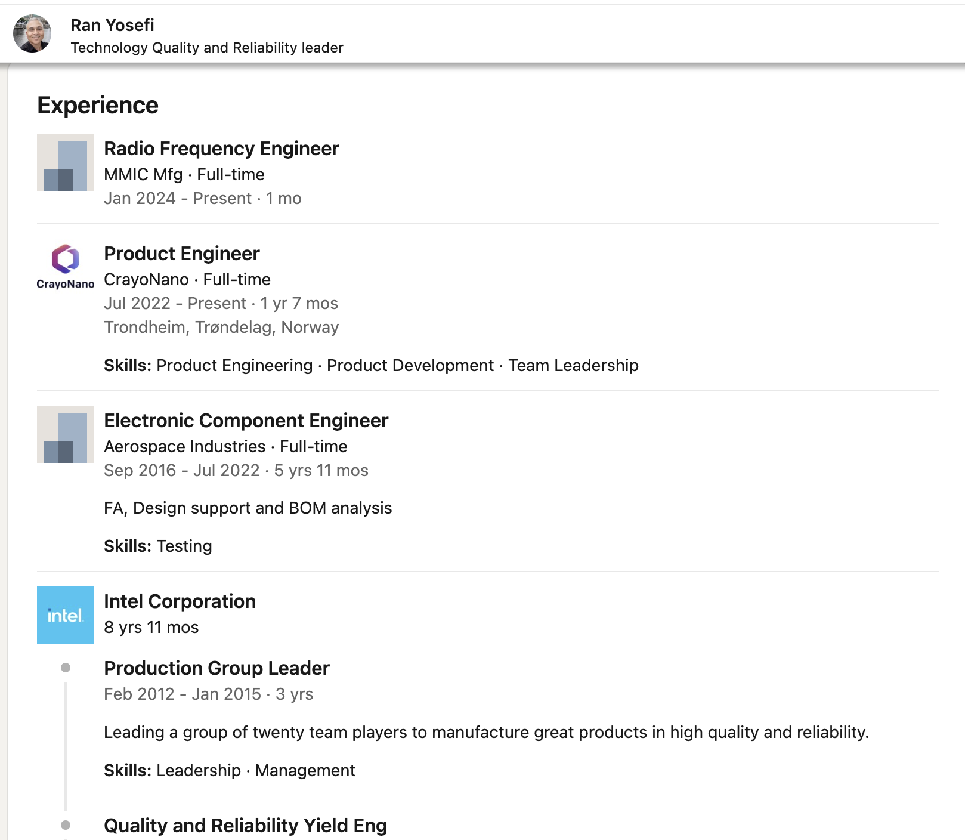Click 'Trondheim, Trøndelag, Norway' location
The image size is (965, 840).
pyautogui.click(x=221, y=328)
